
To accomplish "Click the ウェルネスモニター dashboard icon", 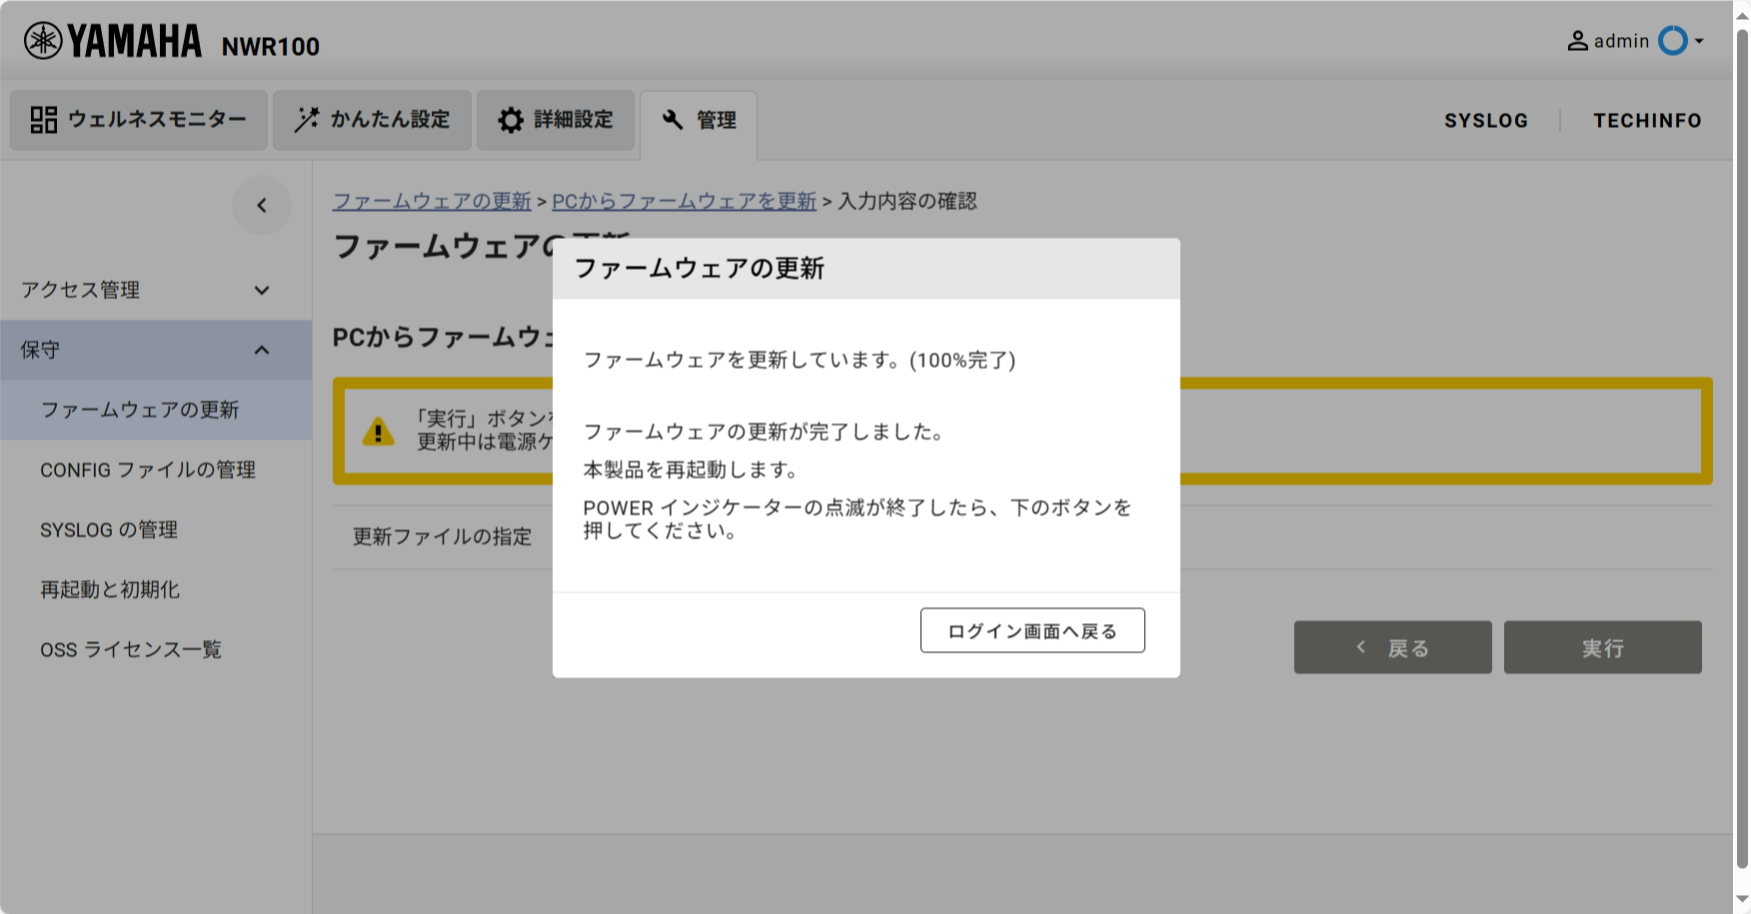I will [43, 120].
